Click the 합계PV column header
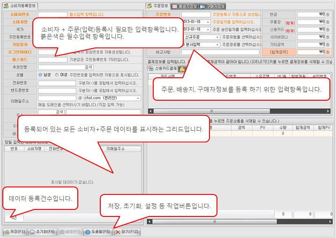 [x=324, y=128]
